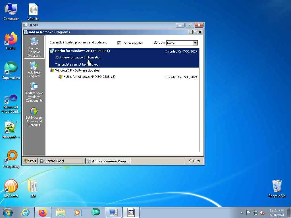Launch Supermium desktop shortcut
This screenshot has height=218, width=291.
(x=11, y=70)
